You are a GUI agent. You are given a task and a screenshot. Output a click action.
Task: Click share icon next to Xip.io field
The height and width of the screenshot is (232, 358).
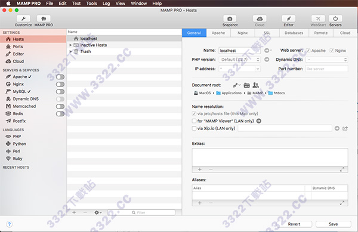click(345, 128)
